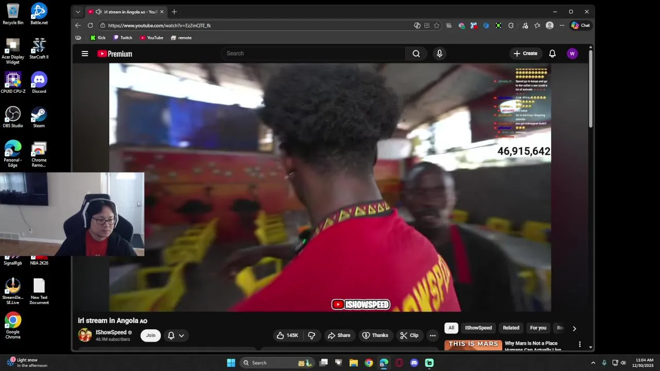Show more filter chips with the right arrow
The height and width of the screenshot is (371, 660).
[574, 328]
